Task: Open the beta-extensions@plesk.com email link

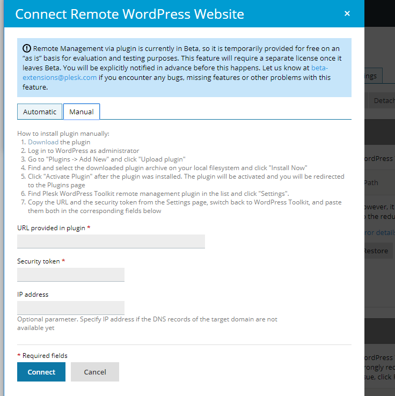Action: point(175,73)
